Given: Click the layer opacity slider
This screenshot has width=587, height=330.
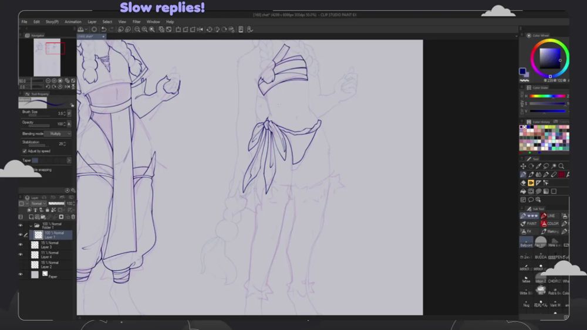Looking at the screenshot, I should pos(57,203).
